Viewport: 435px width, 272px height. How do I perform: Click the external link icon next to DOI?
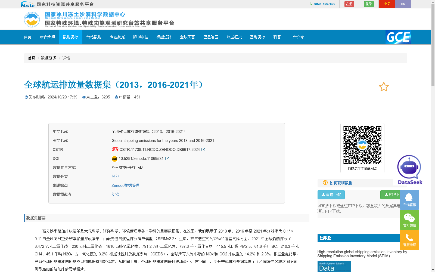(x=167, y=158)
